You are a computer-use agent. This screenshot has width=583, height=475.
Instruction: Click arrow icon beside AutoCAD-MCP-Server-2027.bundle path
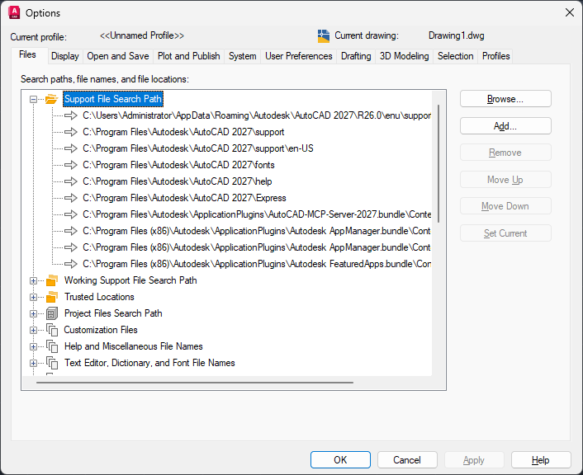pyautogui.click(x=71, y=214)
